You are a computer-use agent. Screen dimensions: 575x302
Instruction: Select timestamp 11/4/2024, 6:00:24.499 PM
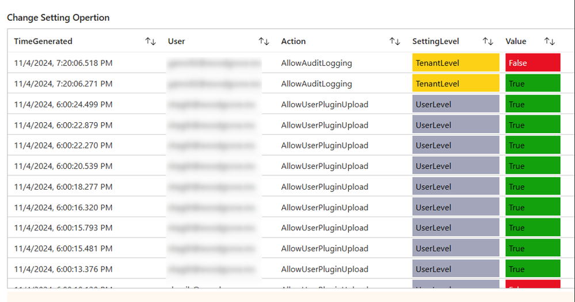(63, 104)
